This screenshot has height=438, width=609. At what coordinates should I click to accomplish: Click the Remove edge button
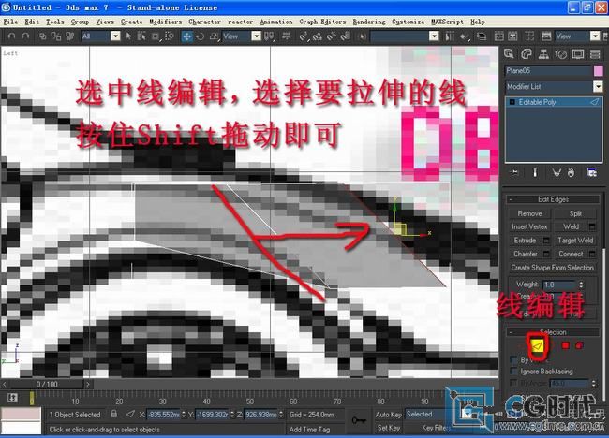529,213
